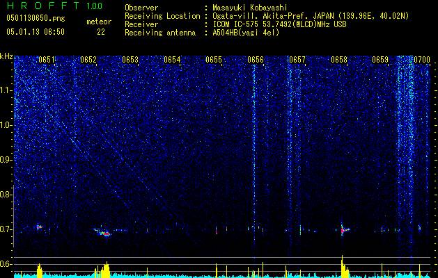Click the bright meteor echo at 0658
Screen dimensions: 438x278
point(345,229)
